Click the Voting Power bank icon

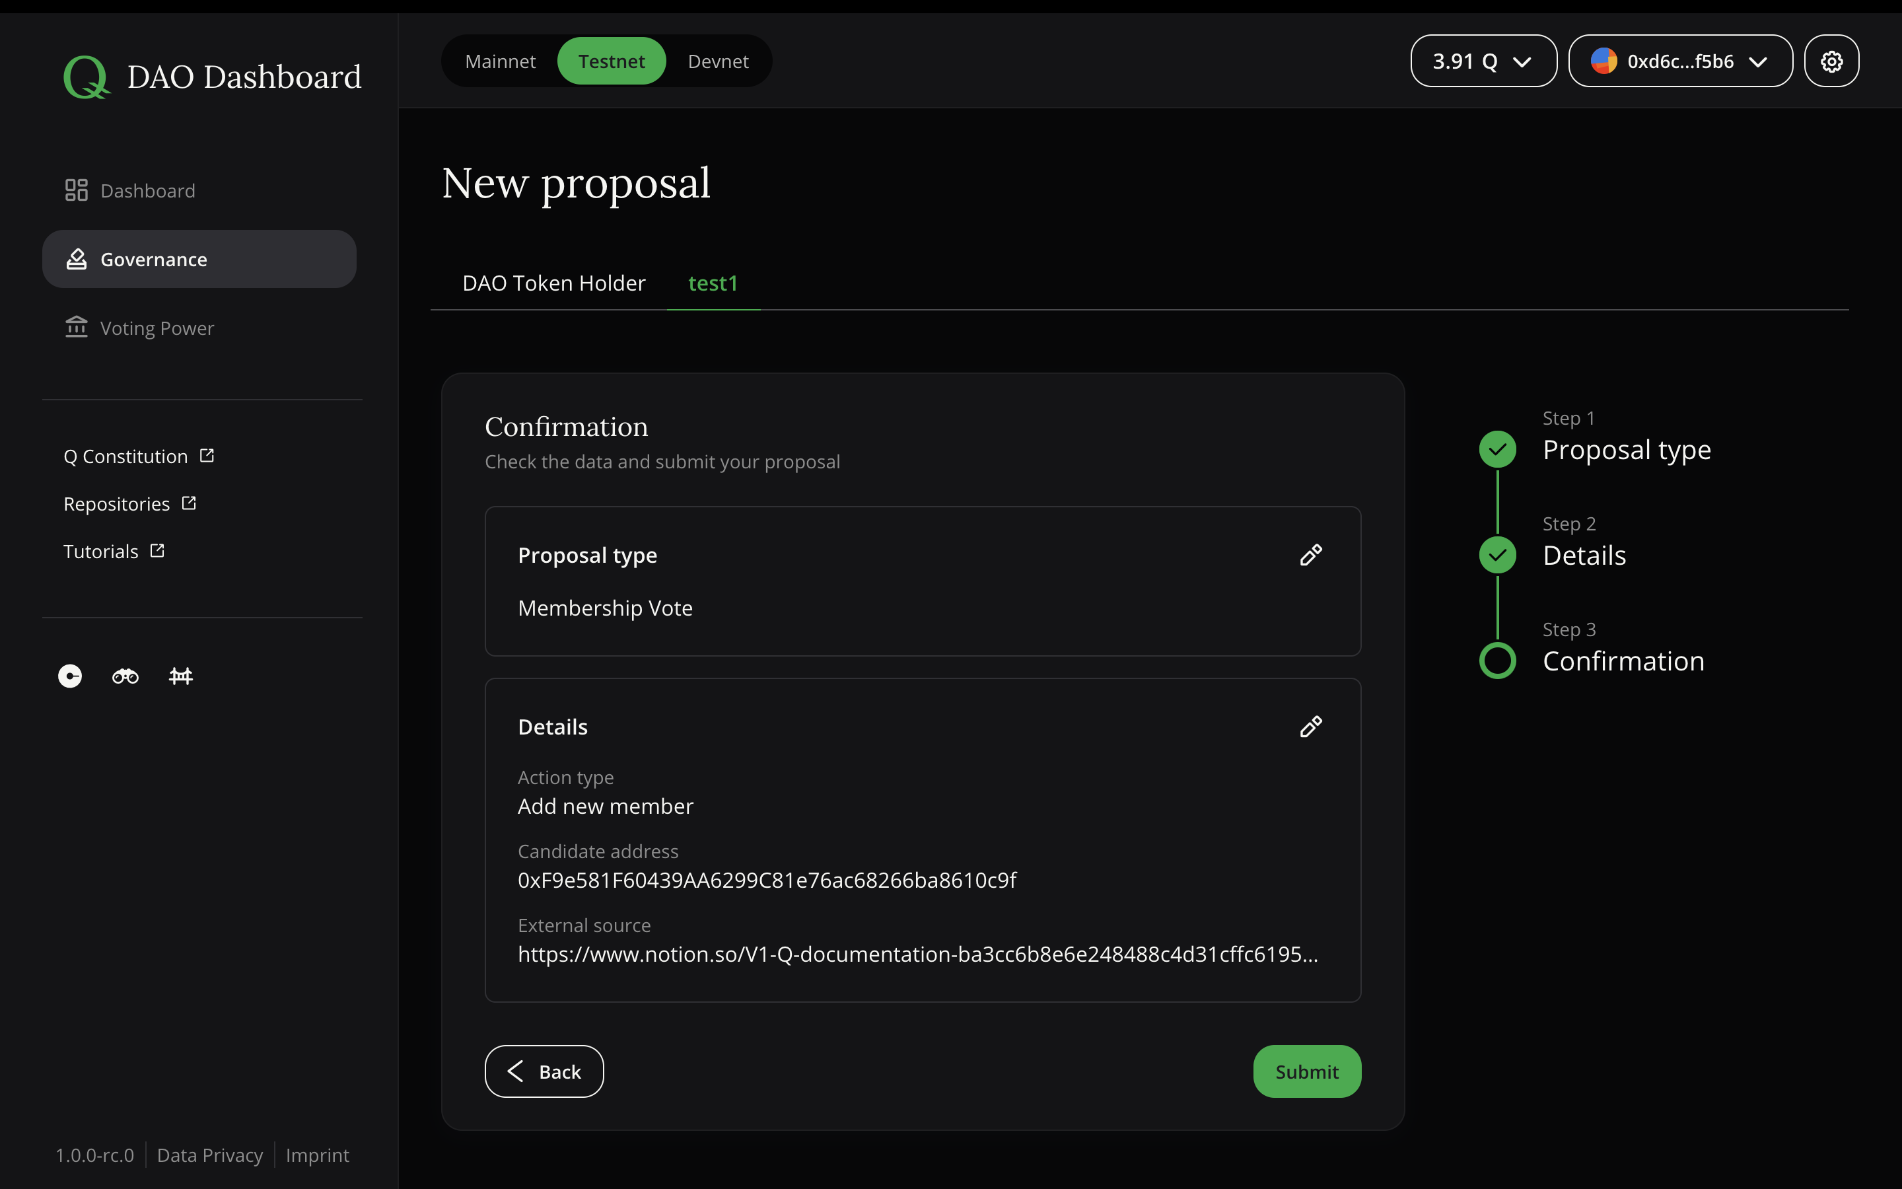pyautogui.click(x=76, y=327)
